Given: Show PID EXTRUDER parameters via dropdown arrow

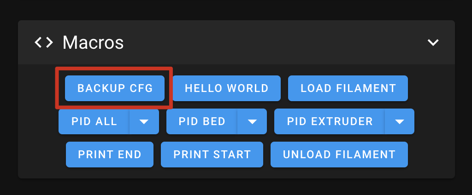Looking at the screenshot, I should [x=400, y=121].
